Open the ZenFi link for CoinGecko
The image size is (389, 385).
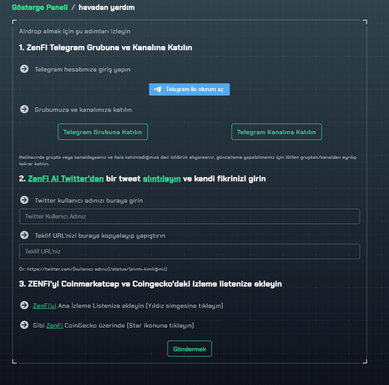tap(54, 325)
